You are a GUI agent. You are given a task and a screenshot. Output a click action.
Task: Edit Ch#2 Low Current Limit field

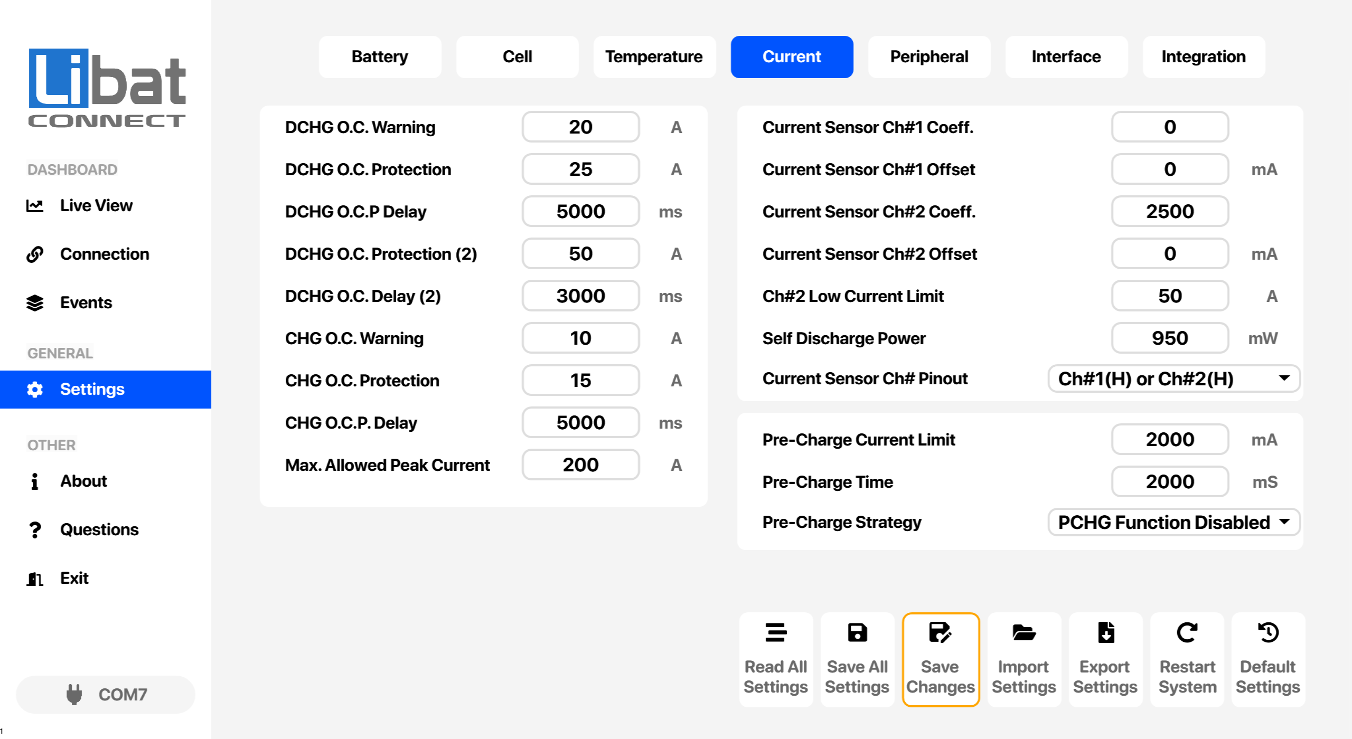1170,296
